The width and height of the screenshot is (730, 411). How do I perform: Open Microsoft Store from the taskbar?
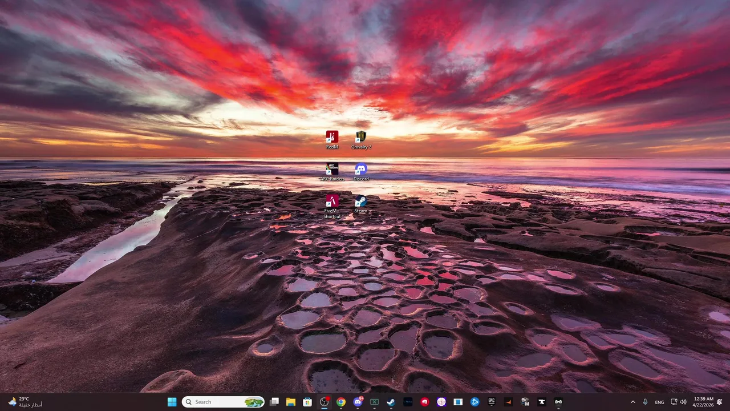pos(307,402)
